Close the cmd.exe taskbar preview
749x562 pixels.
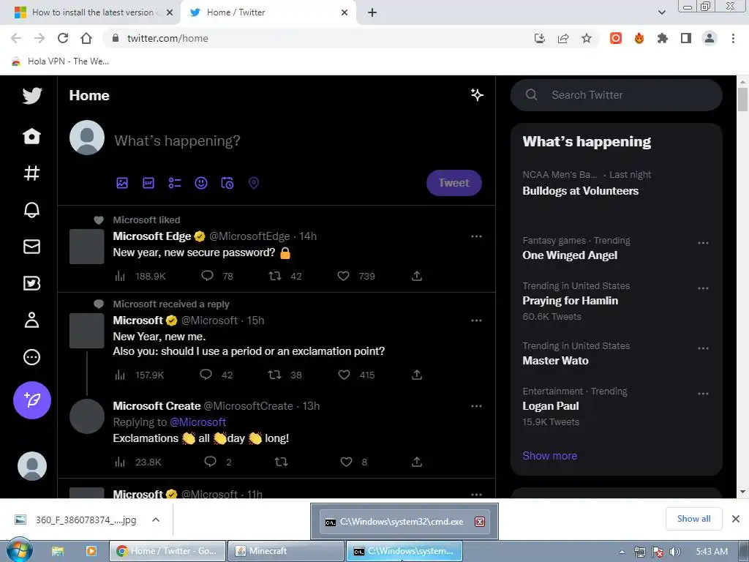click(480, 521)
